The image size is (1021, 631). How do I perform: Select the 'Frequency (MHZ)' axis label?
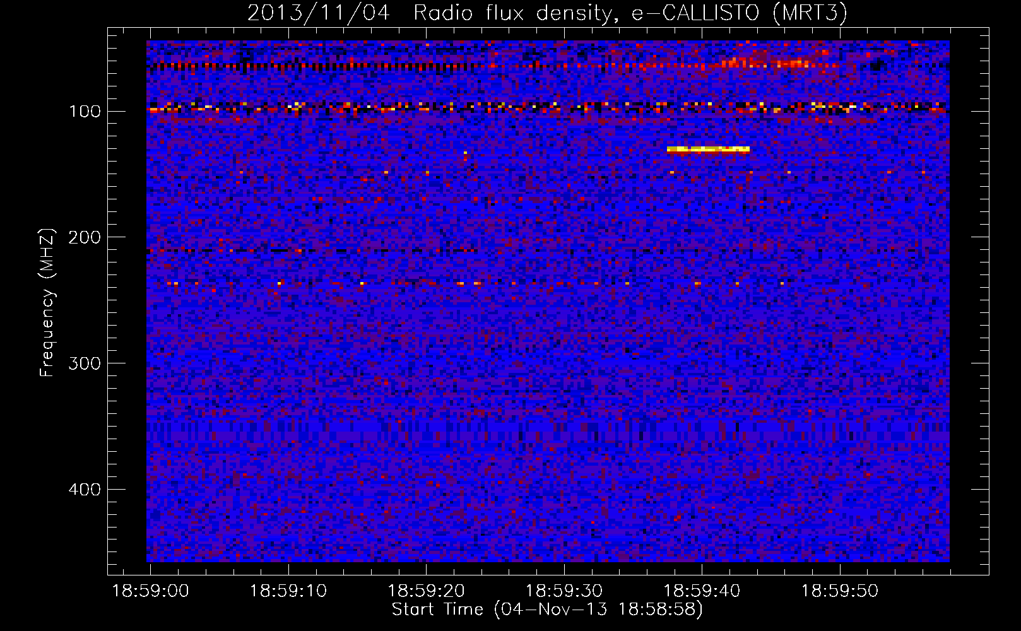click(x=47, y=303)
